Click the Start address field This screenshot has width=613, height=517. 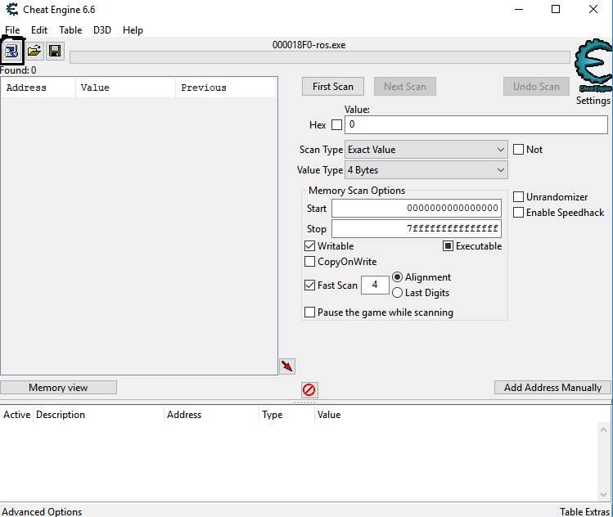point(417,209)
